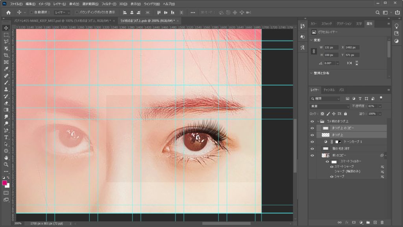403x227 pixels.
Task: Select the Clone Stamp tool
Action: pos(6,89)
